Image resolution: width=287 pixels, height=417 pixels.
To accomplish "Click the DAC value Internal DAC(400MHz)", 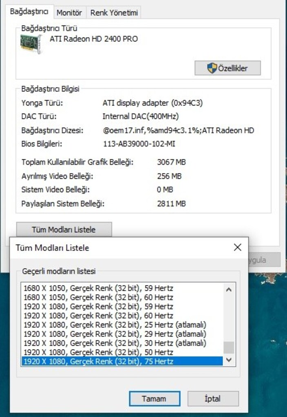I will (141, 116).
